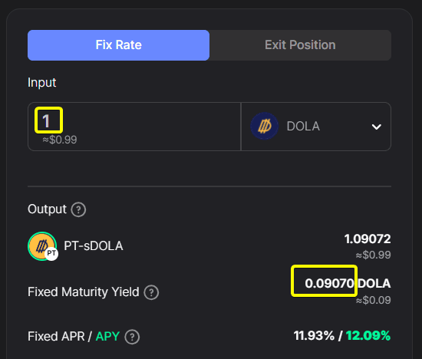Expand the DOLA token dropdown chevron

376,127
